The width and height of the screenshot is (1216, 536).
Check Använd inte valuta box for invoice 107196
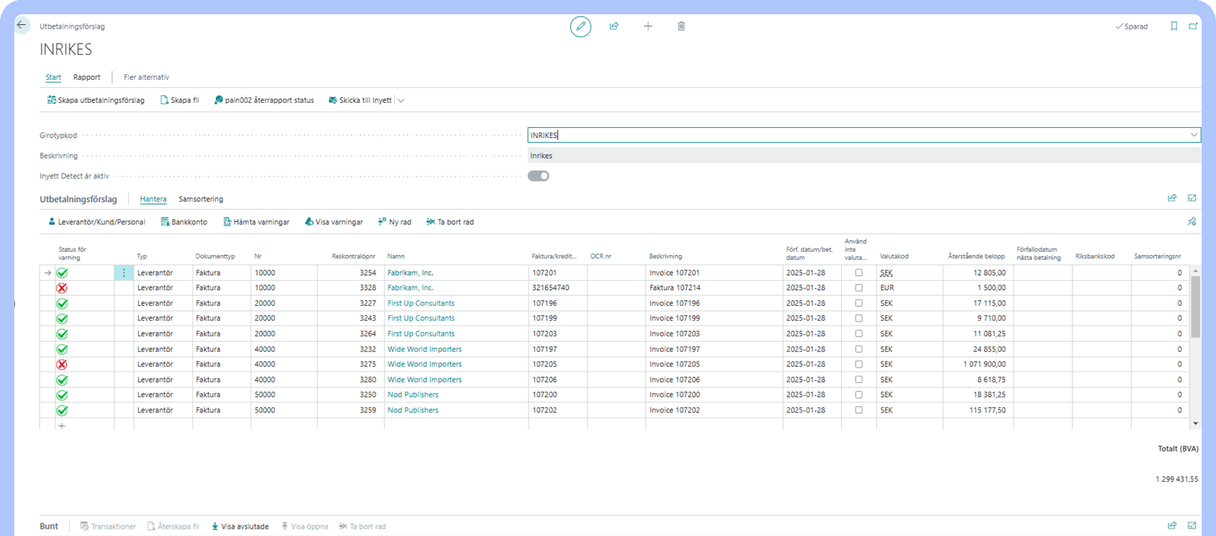[x=859, y=304]
